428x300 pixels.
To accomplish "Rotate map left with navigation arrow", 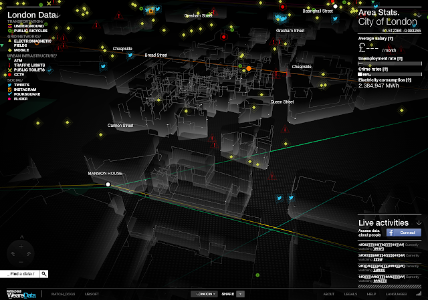I will point(13,254).
